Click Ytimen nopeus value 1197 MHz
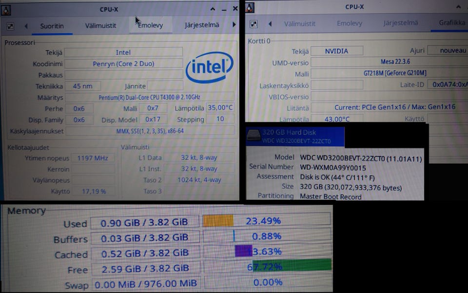 [x=93, y=158]
